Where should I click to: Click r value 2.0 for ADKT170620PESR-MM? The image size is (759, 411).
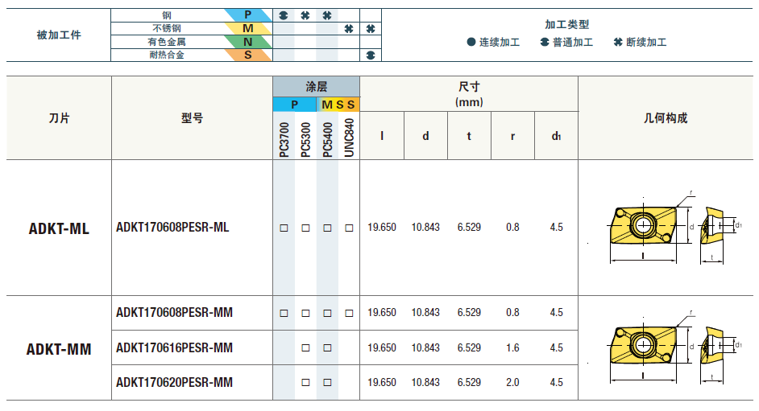point(512,383)
